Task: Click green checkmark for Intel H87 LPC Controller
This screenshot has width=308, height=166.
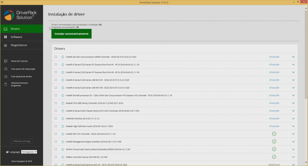Action: (274, 134)
